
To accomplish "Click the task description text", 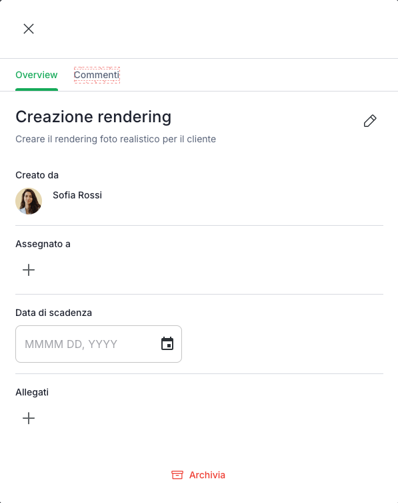I will [115, 139].
